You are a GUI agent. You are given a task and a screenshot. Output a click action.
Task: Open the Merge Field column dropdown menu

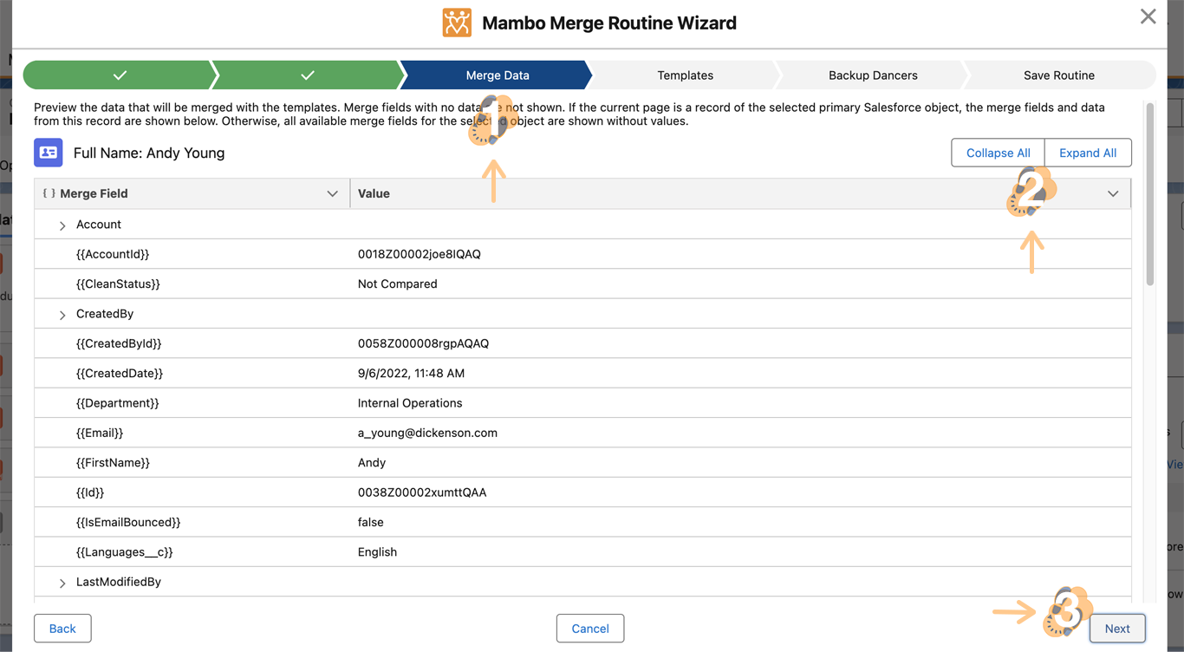[332, 193]
